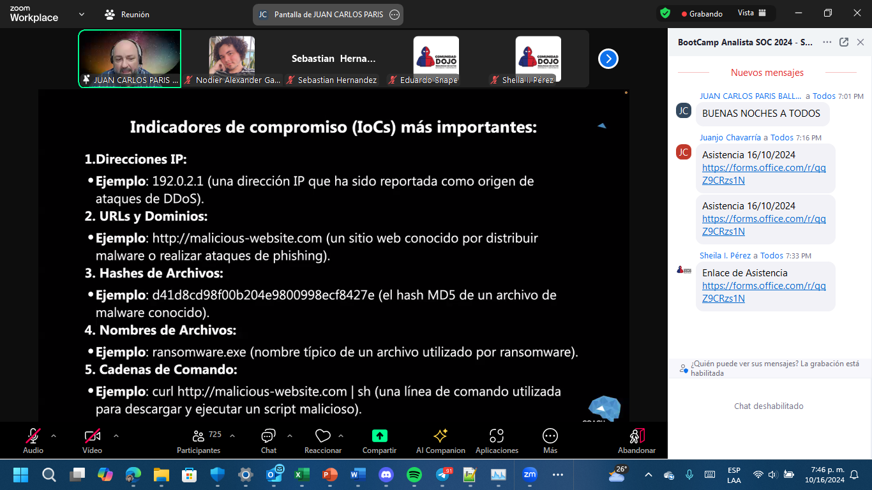Expand the video options arrow

pos(116,436)
